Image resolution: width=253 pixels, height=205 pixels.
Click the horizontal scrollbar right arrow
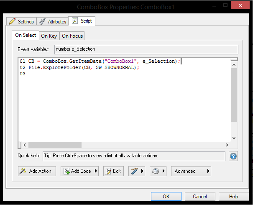(x=227, y=145)
